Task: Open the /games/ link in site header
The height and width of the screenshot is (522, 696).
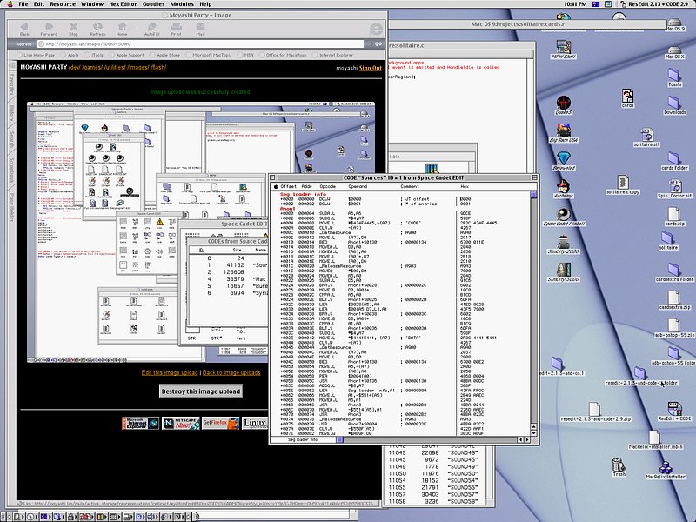Action: pos(92,68)
